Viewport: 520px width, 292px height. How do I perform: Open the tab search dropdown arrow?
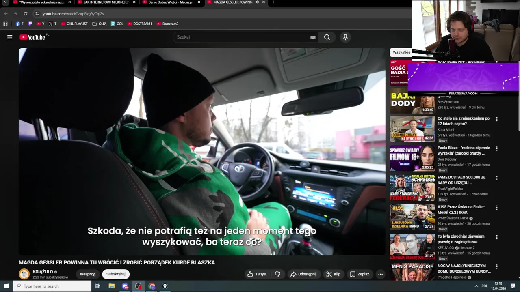5,2
